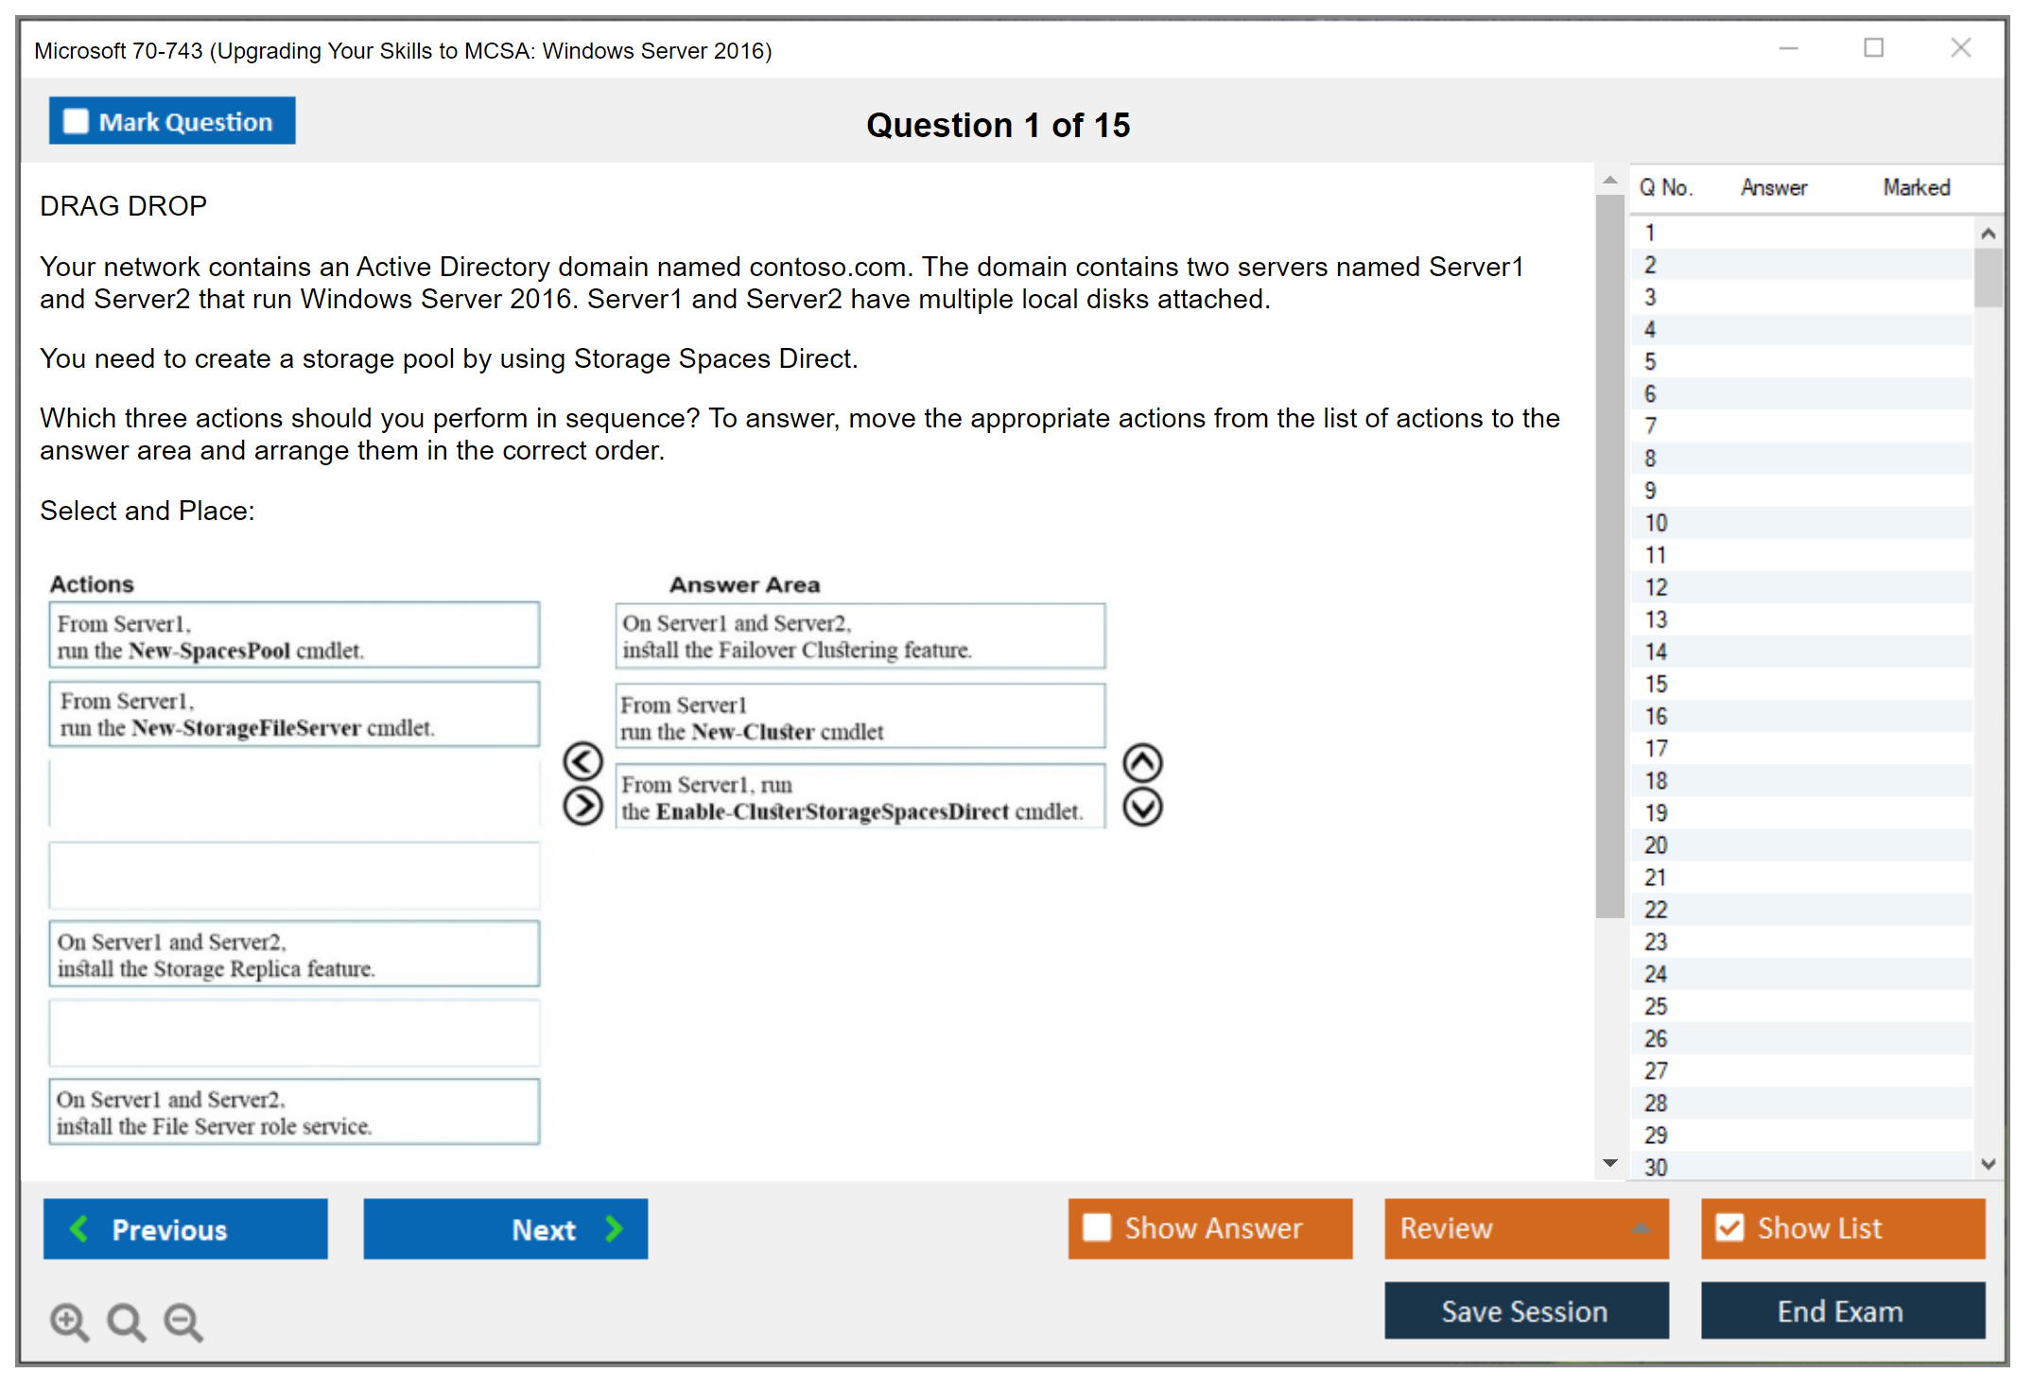Select question 22 in the list

[x=1656, y=910]
